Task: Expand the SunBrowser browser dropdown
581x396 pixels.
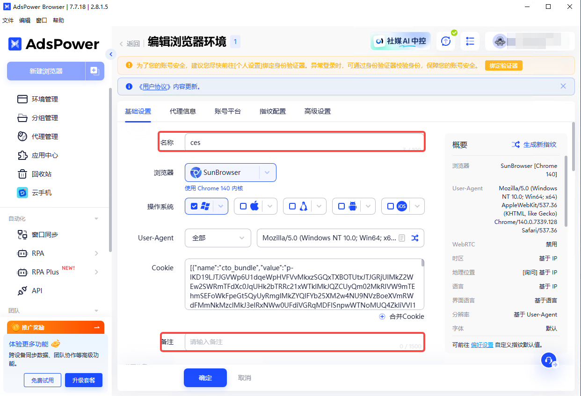Action: click(x=267, y=173)
